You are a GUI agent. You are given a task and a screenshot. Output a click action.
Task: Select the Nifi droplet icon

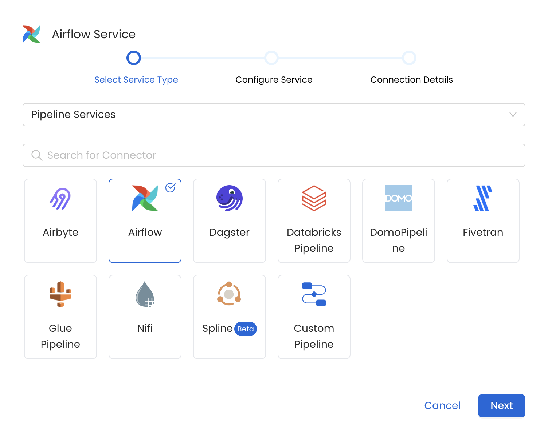[x=145, y=294]
